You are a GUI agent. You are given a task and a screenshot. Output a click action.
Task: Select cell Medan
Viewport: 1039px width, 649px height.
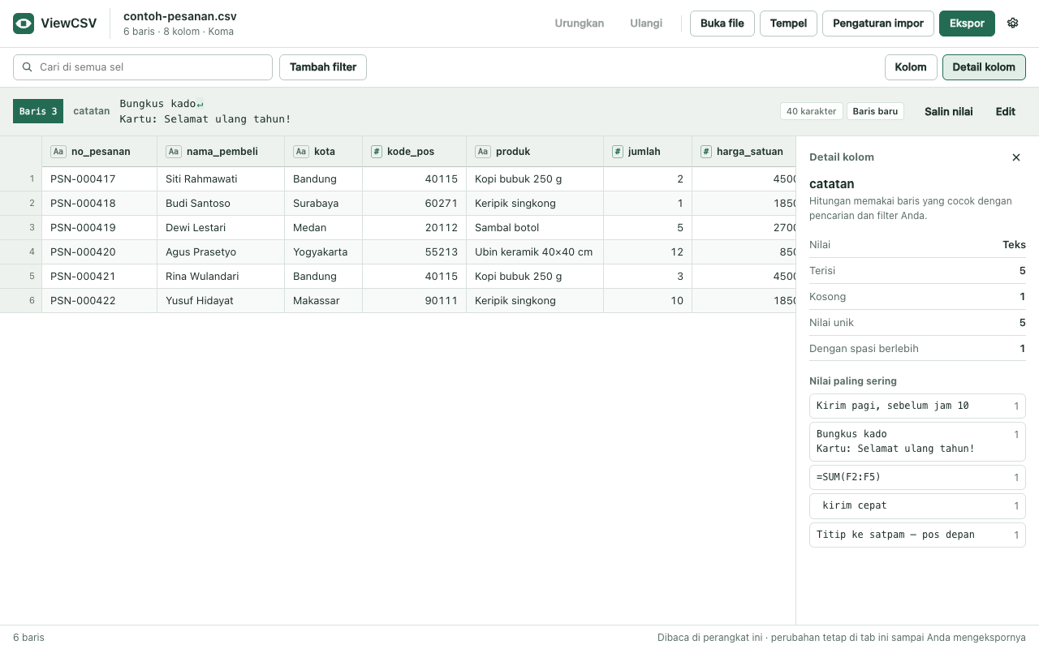tap(323, 228)
